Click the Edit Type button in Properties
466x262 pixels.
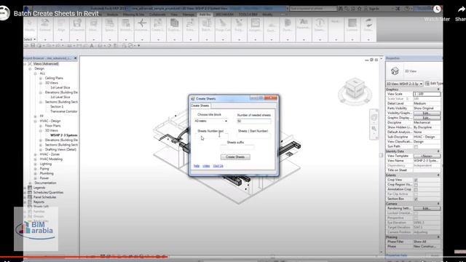434,84
